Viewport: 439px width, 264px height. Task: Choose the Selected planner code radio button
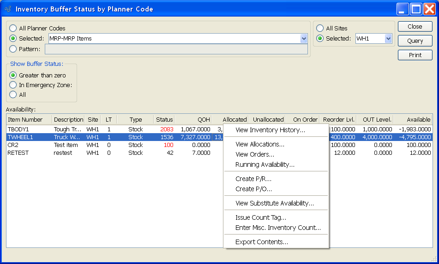(13, 38)
